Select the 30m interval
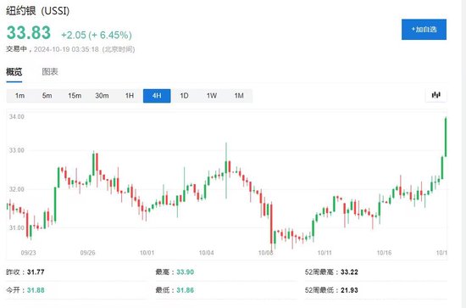Viewport: 466px width, 308px height. 102,96
